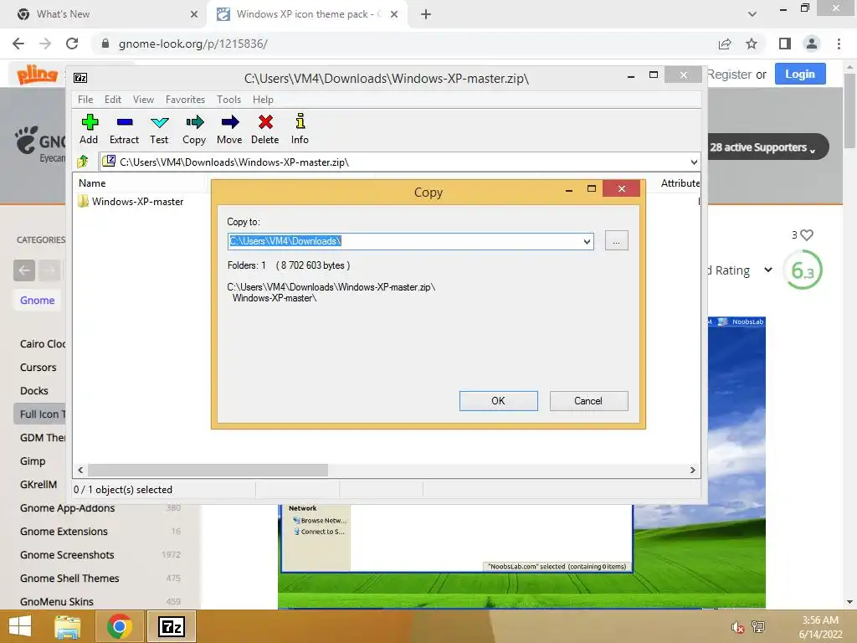Click the network tray icon
857x643 pixels.
coord(758,627)
